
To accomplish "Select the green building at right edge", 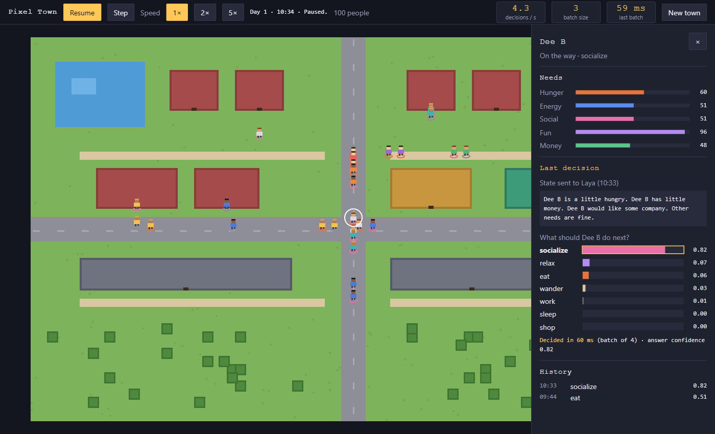I will (x=518, y=188).
